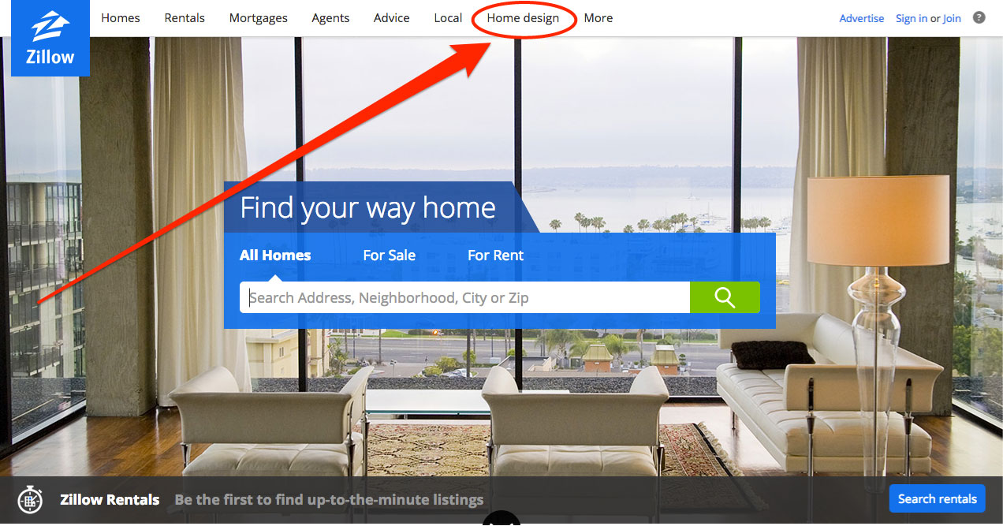Screen dimensions: 1003x526
Task: Click the Search rentals button
Action: click(x=938, y=498)
